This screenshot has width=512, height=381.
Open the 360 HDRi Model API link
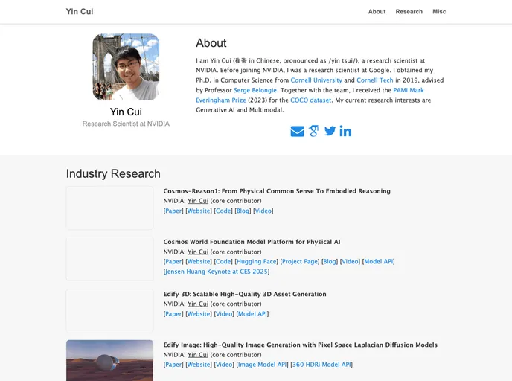coord(321,365)
